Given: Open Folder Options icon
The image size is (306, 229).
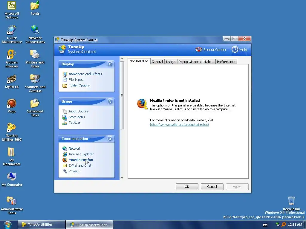Looking at the screenshot, I should [65, 85].
